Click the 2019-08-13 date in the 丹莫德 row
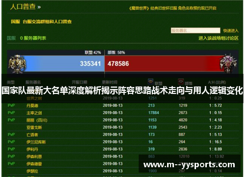The width and height of the screenshot is (245, 177). pyautogui.click(x=113, y=106)
